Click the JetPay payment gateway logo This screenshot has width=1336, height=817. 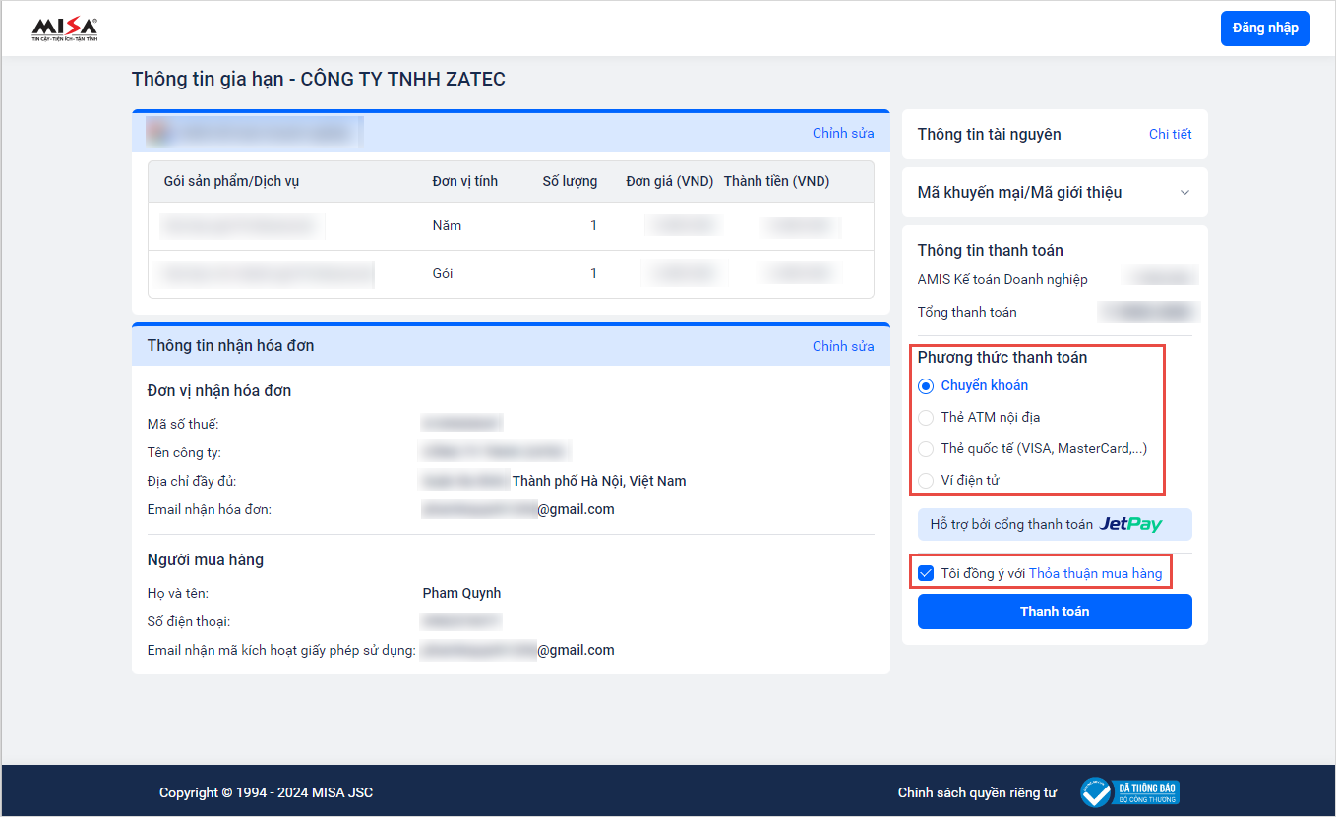1130,524
